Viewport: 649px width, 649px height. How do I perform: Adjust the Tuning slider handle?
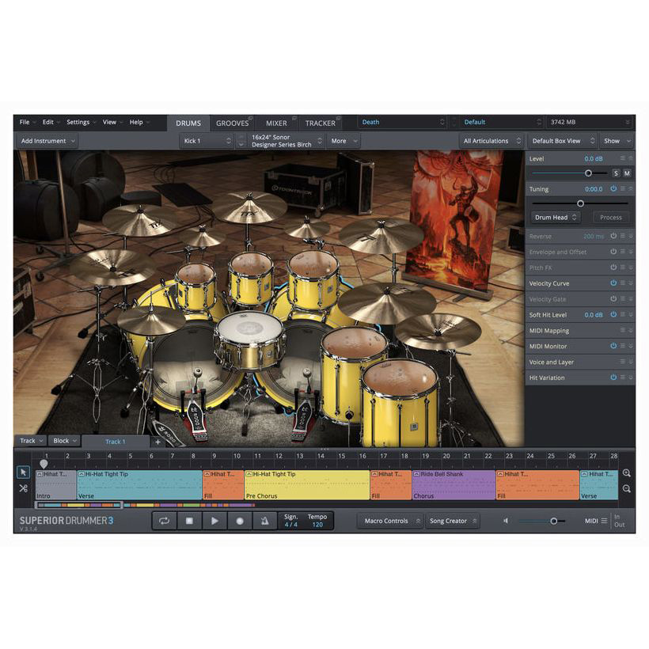point(580,203)
